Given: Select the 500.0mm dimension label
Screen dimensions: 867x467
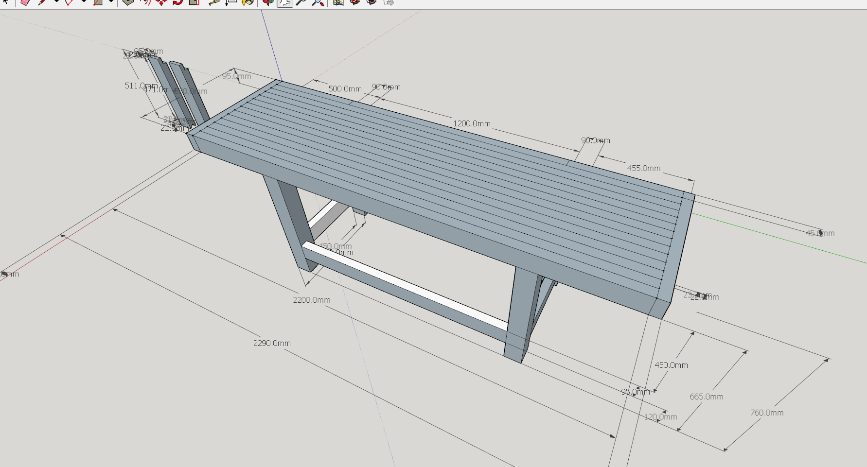Looking at the screenshot, I should click(345, 88).
